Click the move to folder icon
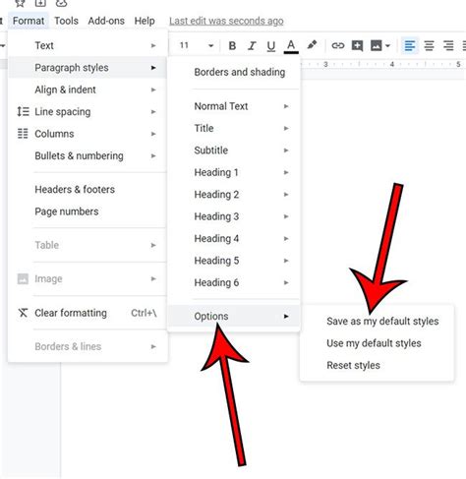 [x=40, y=3]
